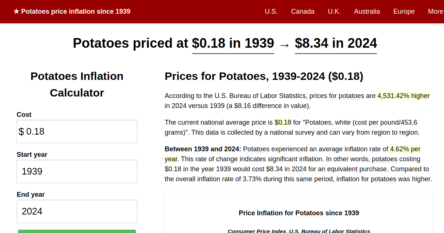Click the highlighted 4,531.42% higher text
This screenshot has height=233, width=444.
(403, 96)
